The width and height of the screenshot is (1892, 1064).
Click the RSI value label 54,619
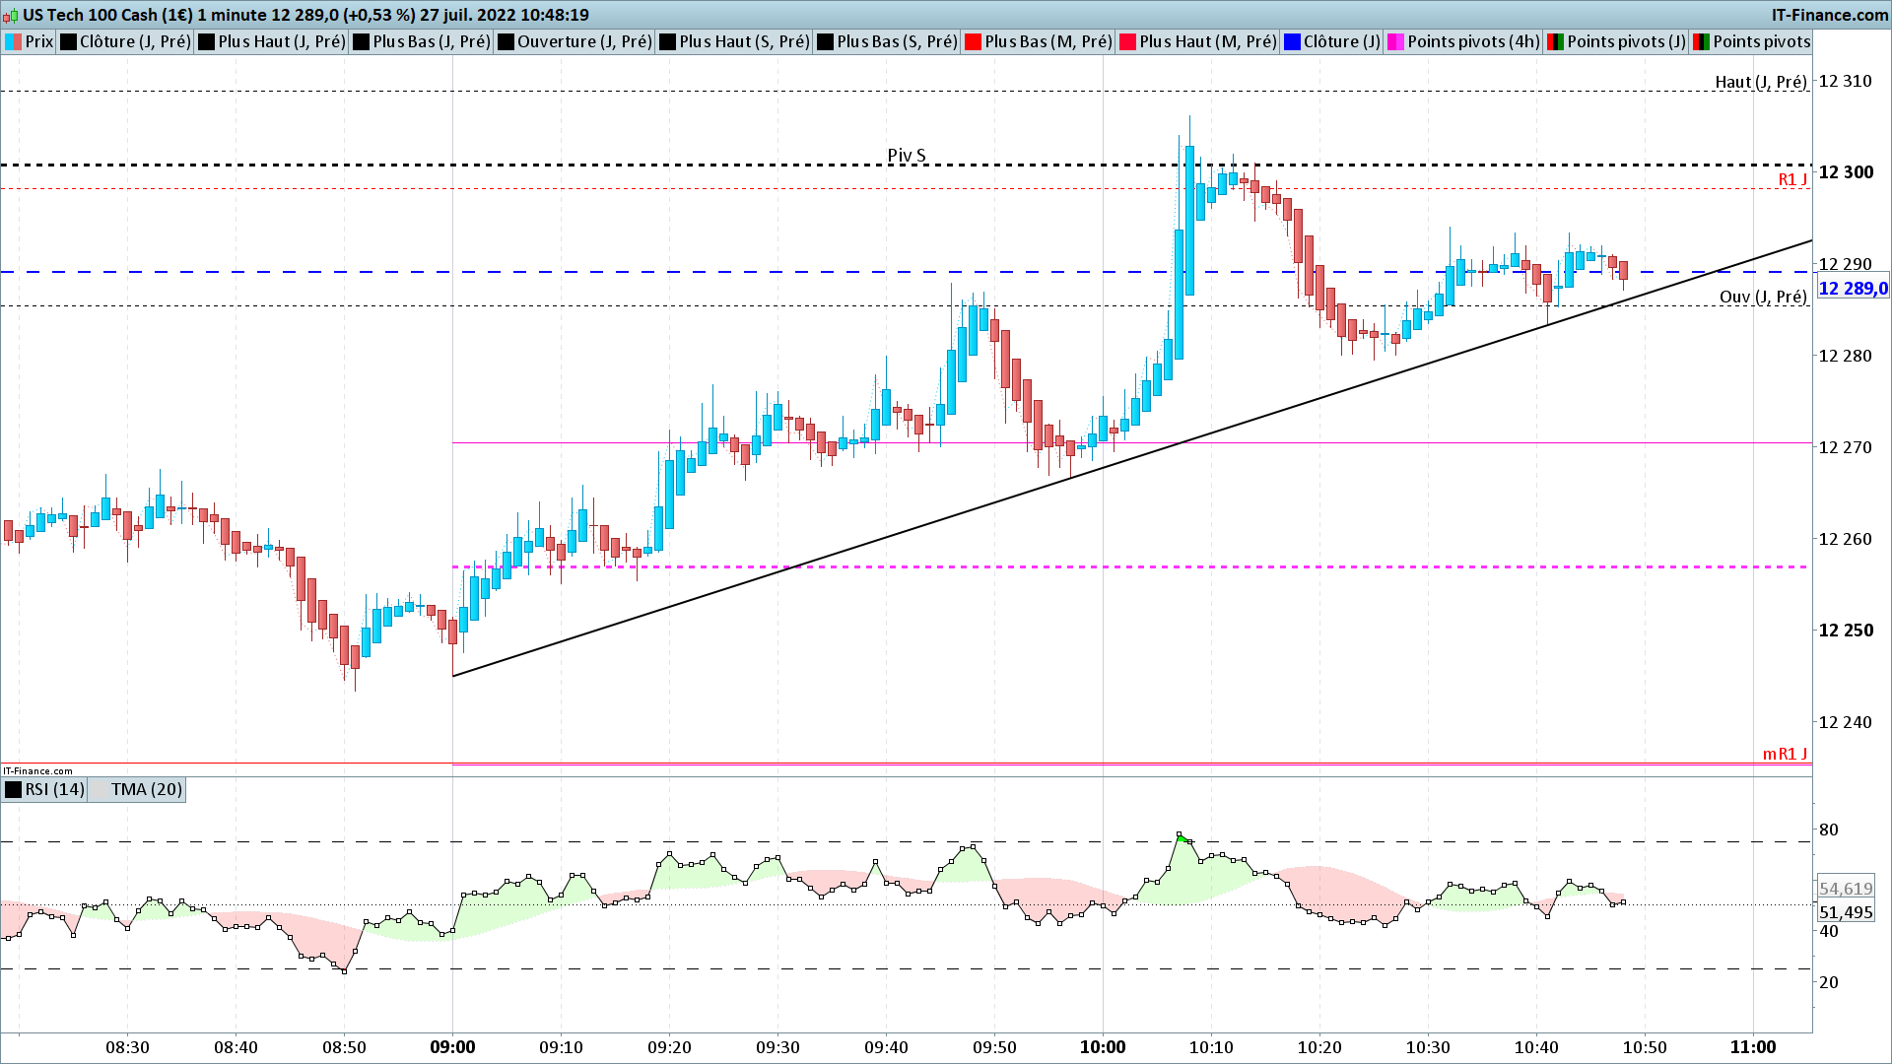pos(1846,889)
